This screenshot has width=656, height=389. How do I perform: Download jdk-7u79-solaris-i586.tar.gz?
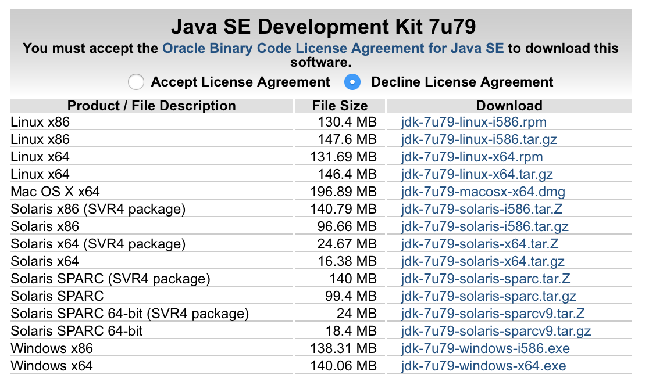pos(484,227)
